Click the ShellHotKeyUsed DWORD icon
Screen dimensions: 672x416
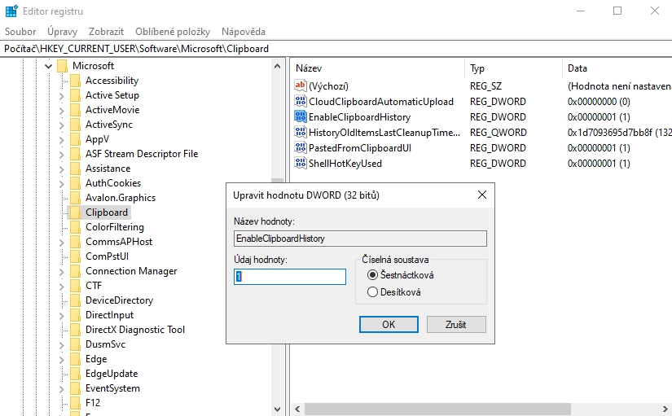(x=301, y=163)
